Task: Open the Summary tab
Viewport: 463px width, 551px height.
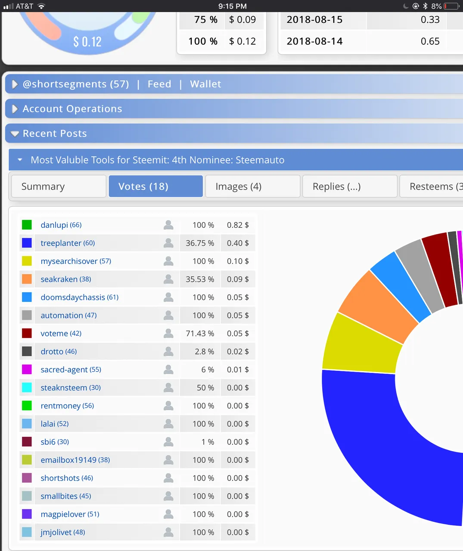Action: (x=59, y=186)
